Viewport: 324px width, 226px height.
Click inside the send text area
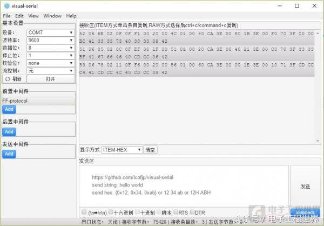(184, 186)
